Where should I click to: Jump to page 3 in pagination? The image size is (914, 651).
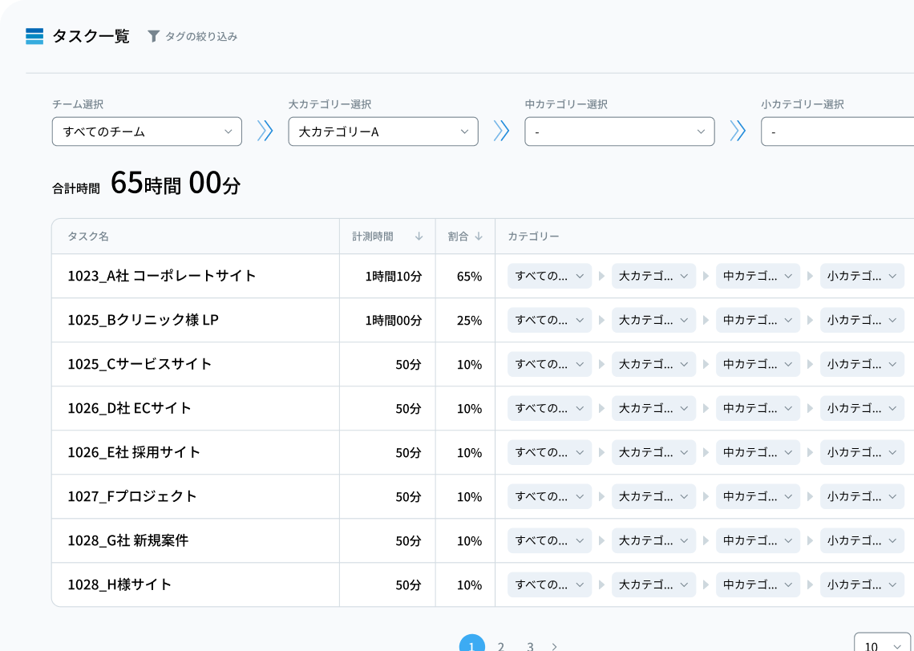point(530,645)
